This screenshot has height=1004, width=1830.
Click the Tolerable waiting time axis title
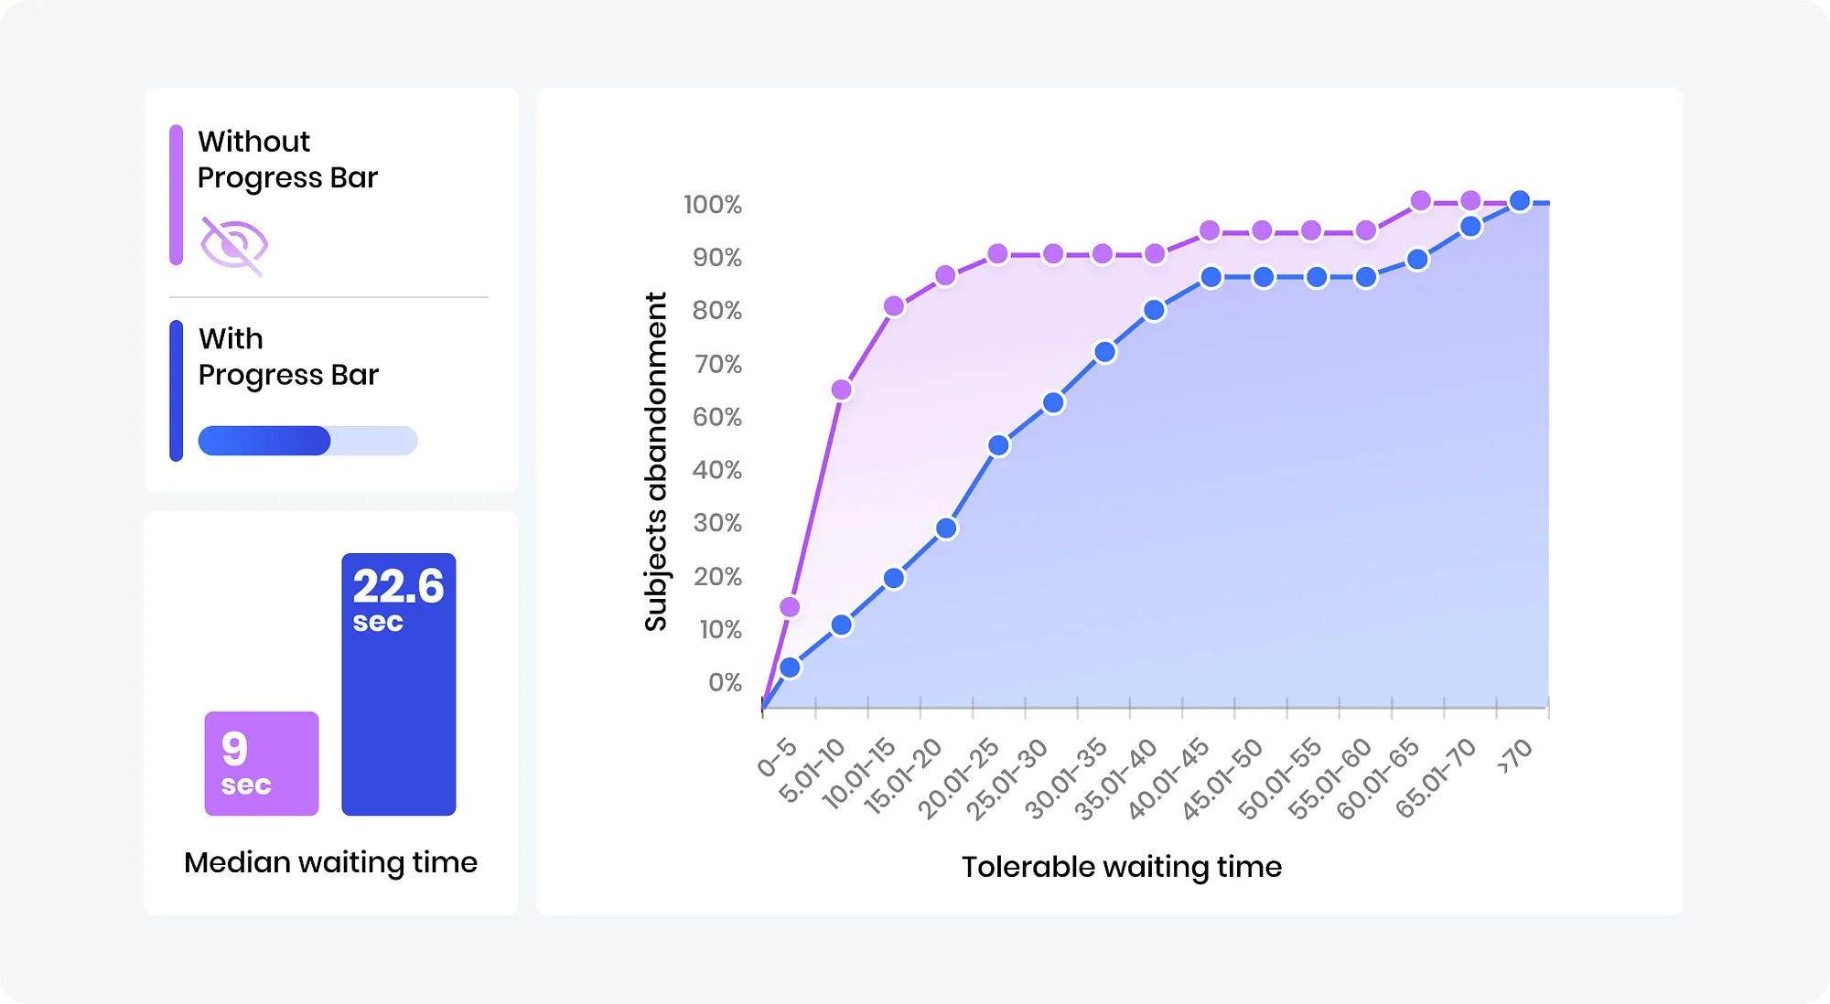(1122, 867)
